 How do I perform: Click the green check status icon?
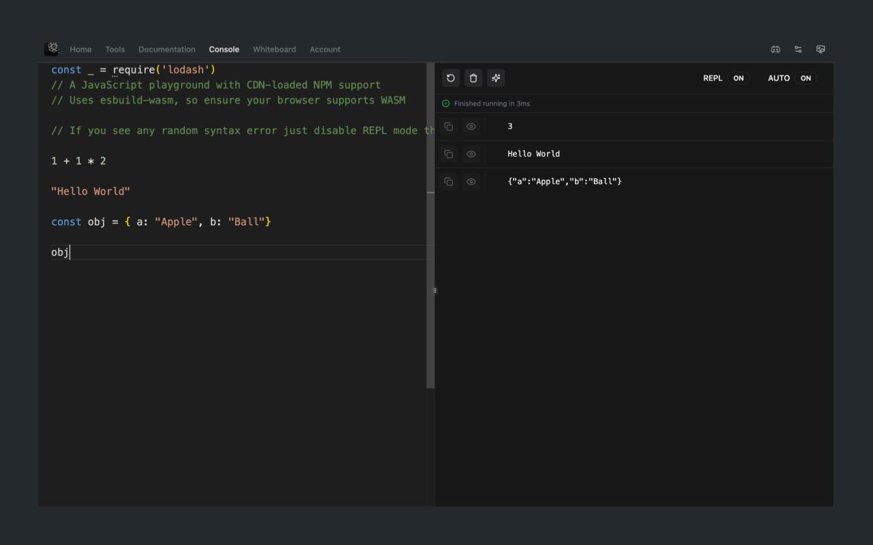pos(446,104)
